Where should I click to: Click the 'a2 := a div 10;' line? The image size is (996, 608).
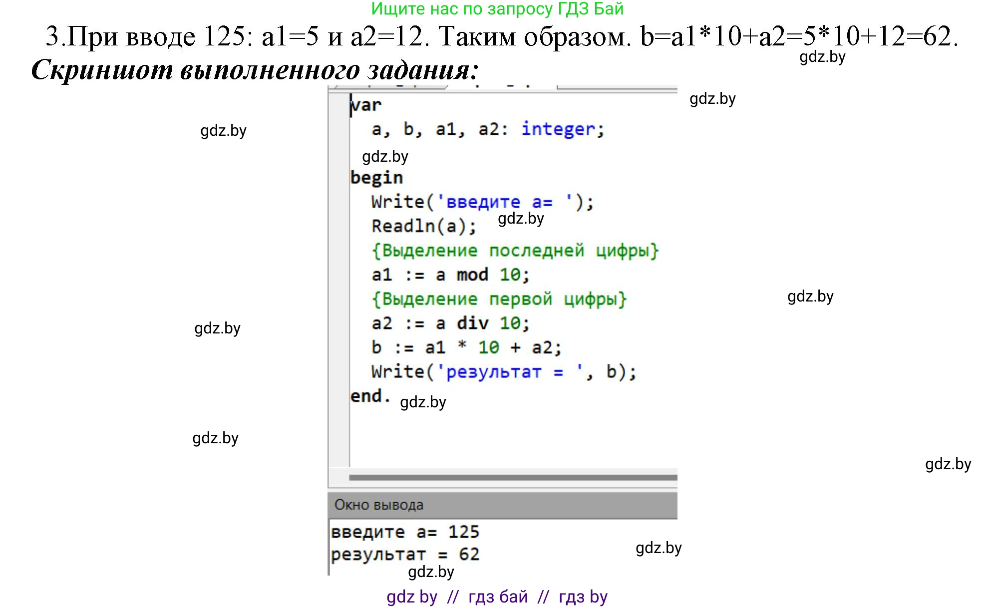coord(450,323)
